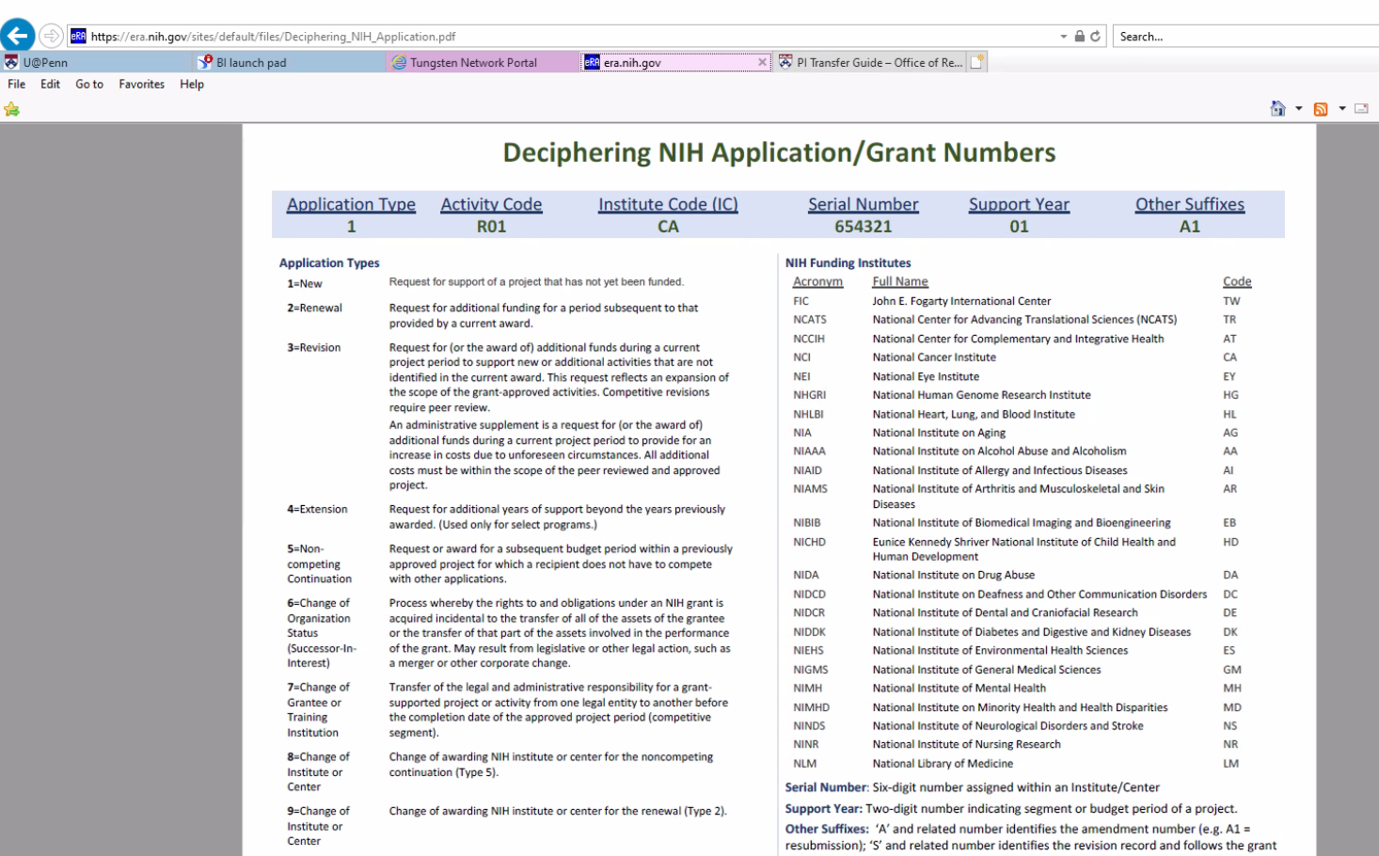The height and width of the screenshot is (856, 1379).
Task: Click the Home icon in command bar
Action: tap(1277, 109)
